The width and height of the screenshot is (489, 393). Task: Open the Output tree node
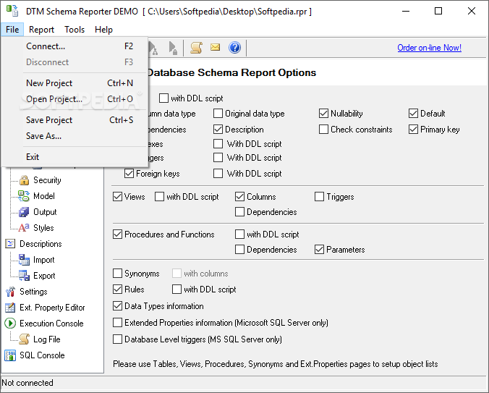[x=45, y=212]
